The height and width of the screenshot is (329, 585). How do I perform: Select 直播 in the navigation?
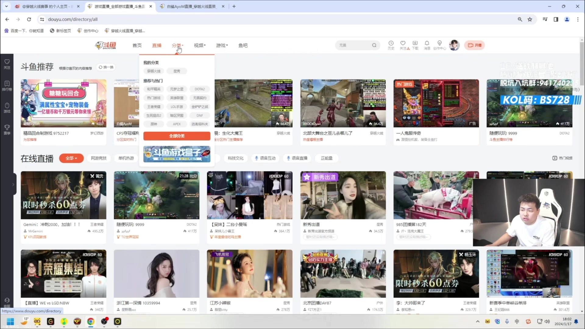(157, 45)
